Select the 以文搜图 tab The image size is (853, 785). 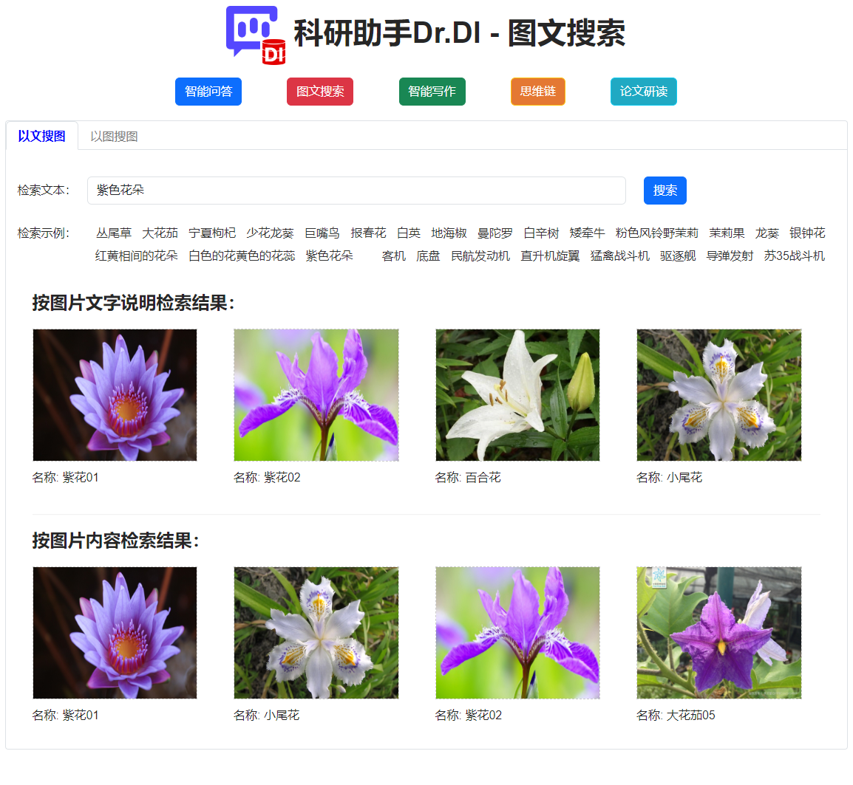click(42, 136)
